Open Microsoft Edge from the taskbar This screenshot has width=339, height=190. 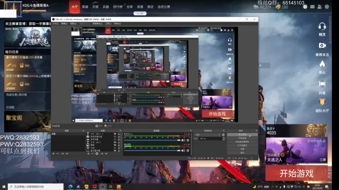70,187
